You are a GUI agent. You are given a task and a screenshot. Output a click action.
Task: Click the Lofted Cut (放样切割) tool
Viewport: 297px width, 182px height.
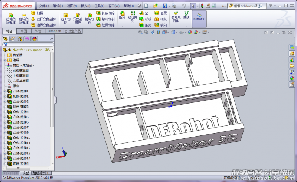[105, 19]
